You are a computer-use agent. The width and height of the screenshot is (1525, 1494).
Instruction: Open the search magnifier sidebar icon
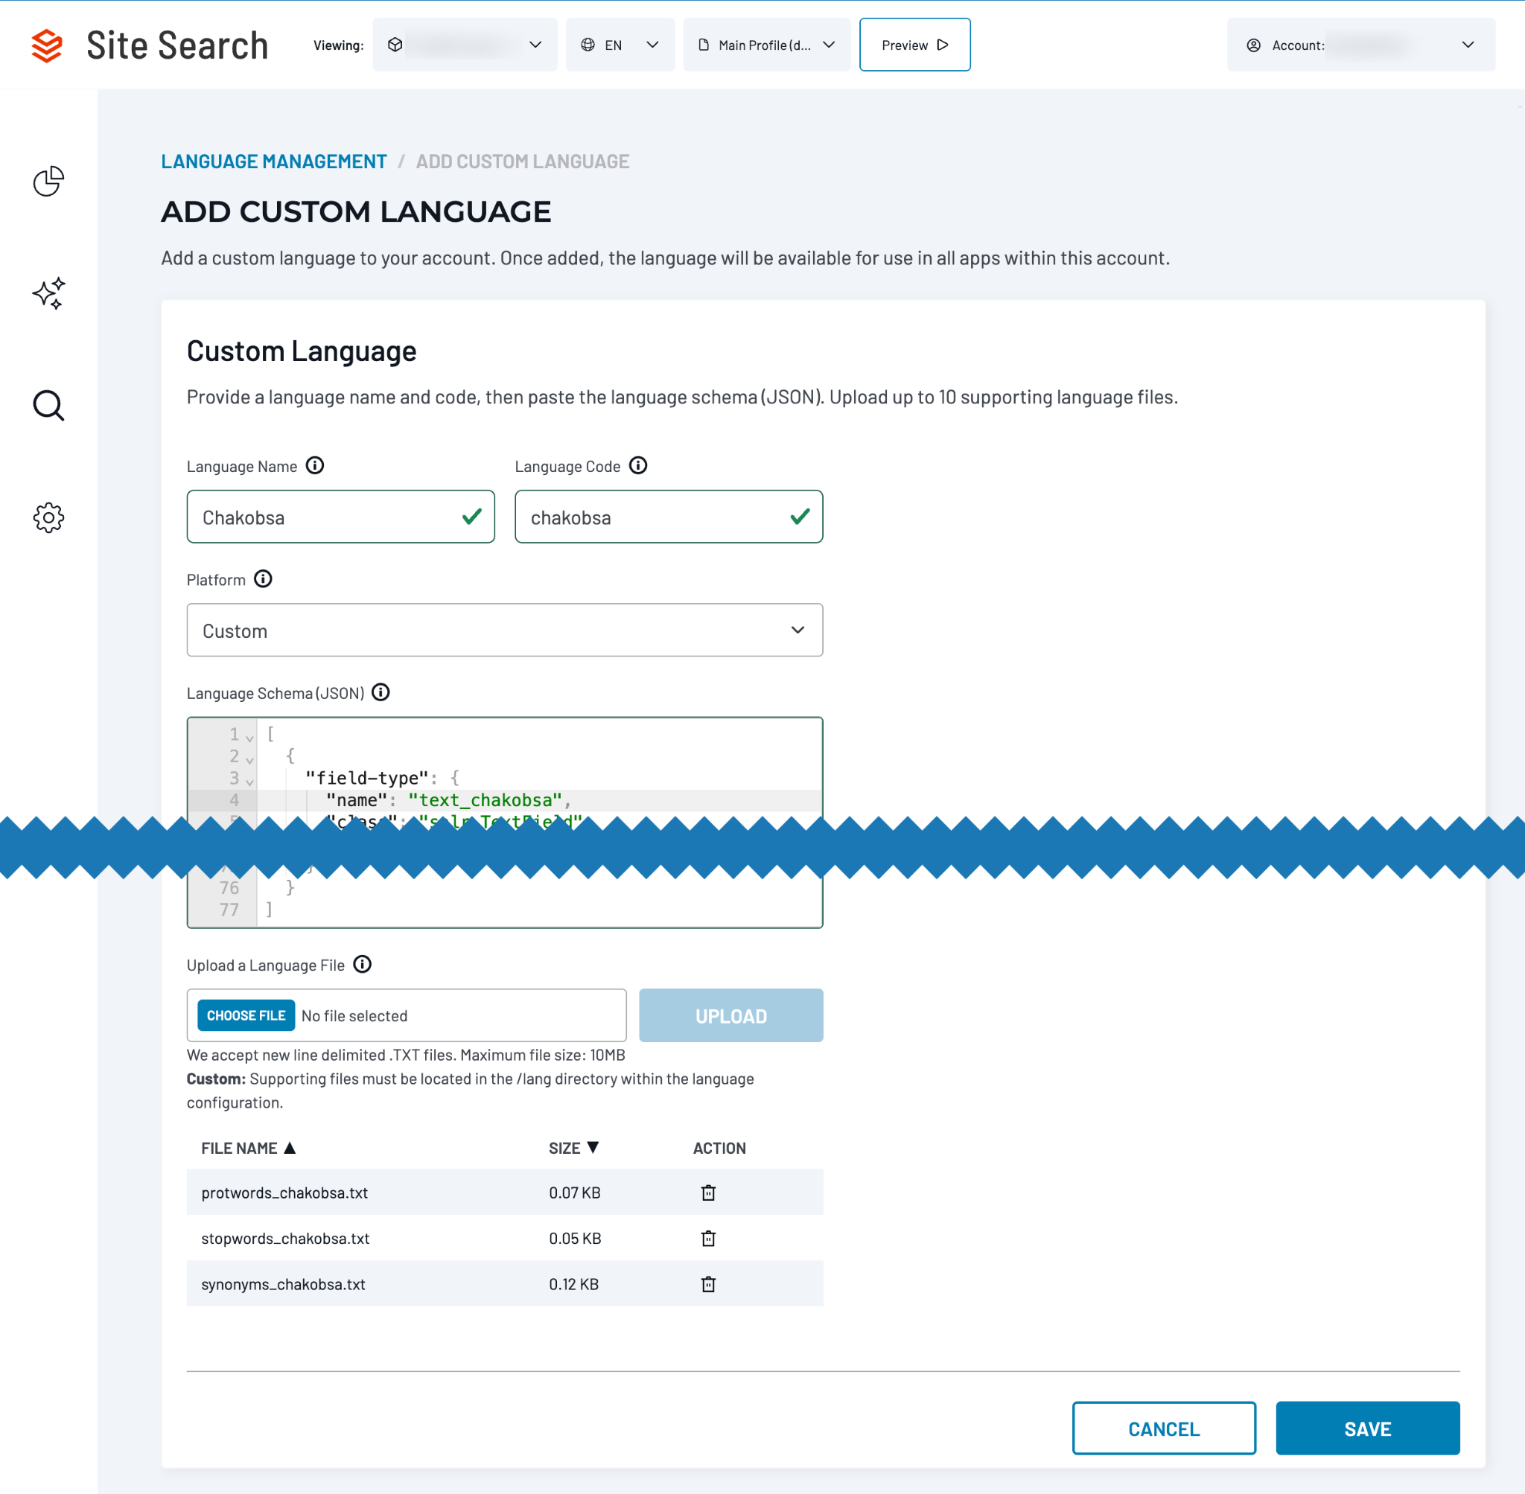(48, 406)
